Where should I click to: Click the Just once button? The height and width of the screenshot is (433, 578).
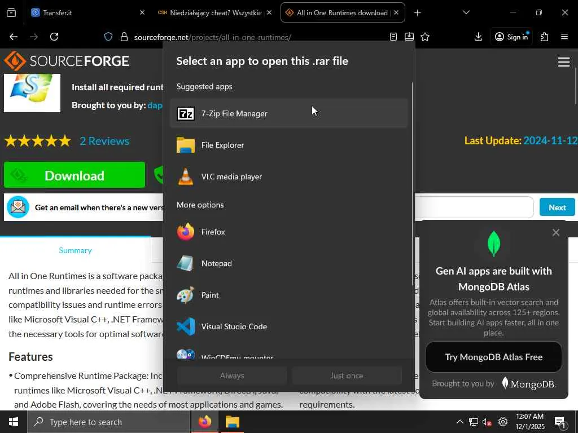(347, 375)
